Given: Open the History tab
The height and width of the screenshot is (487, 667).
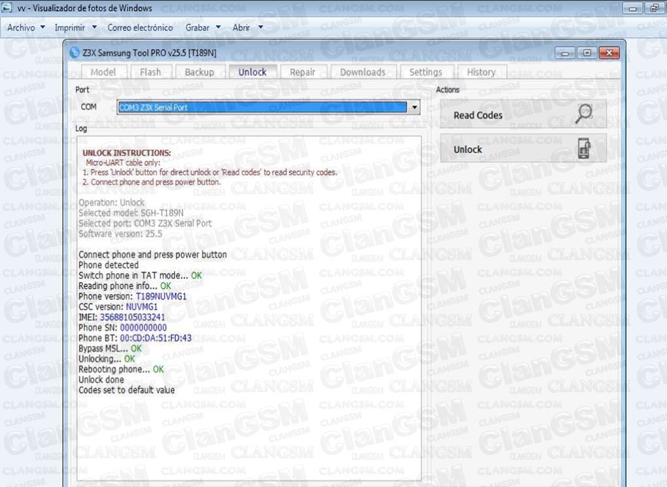Looking at the screenshot, I should [x=481, y=73].
